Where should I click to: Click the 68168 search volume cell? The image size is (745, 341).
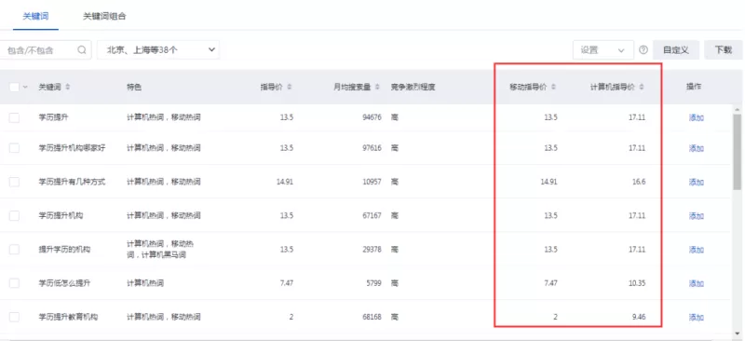click(372, 317)
